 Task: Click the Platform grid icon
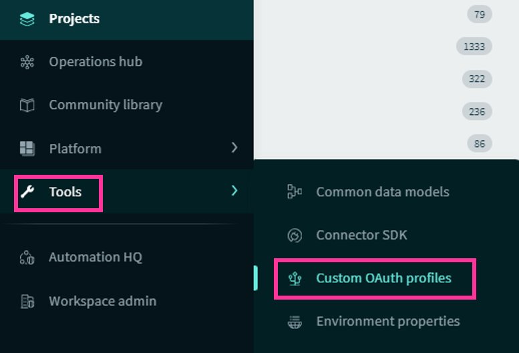point(27,148)
